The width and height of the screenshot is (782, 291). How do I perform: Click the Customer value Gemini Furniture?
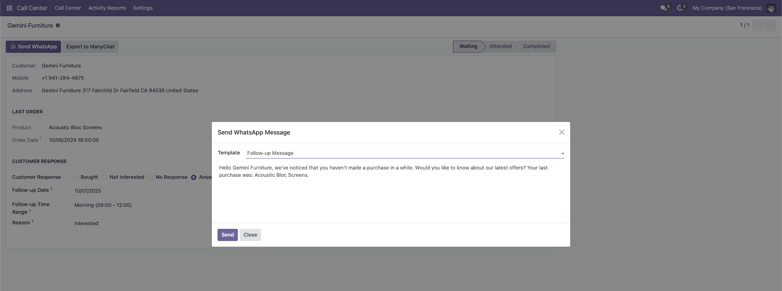(x=61, y=66)
